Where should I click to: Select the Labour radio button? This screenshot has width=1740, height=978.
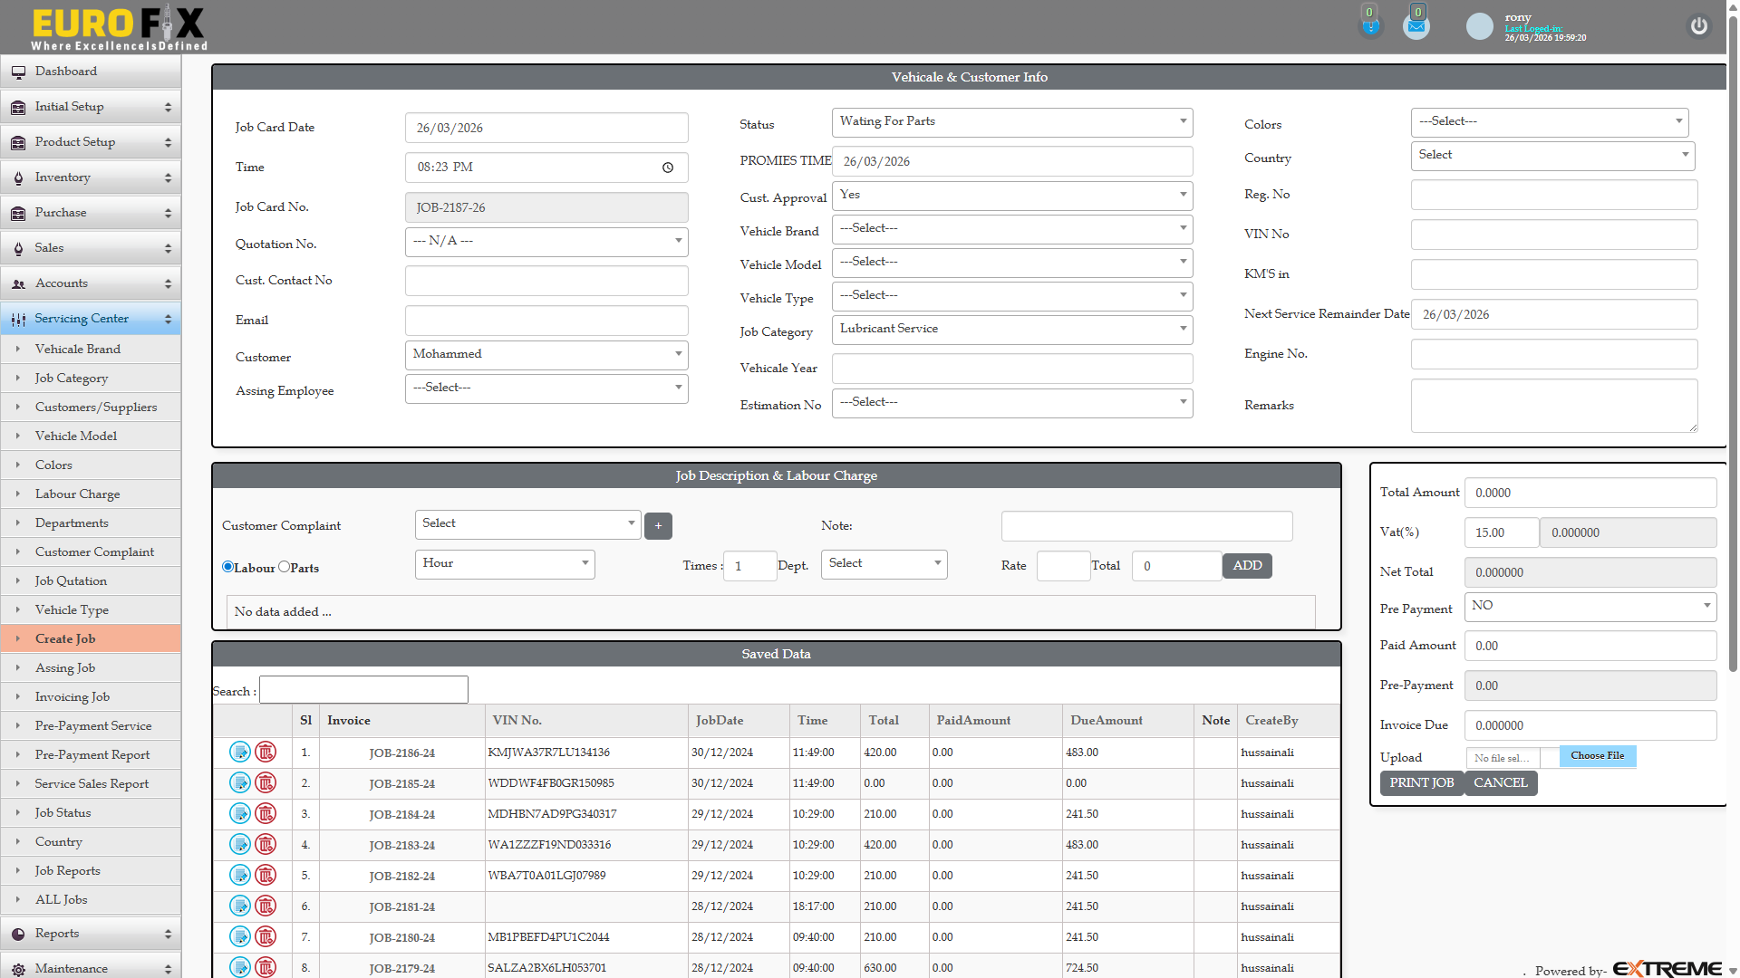pos(227,567)
